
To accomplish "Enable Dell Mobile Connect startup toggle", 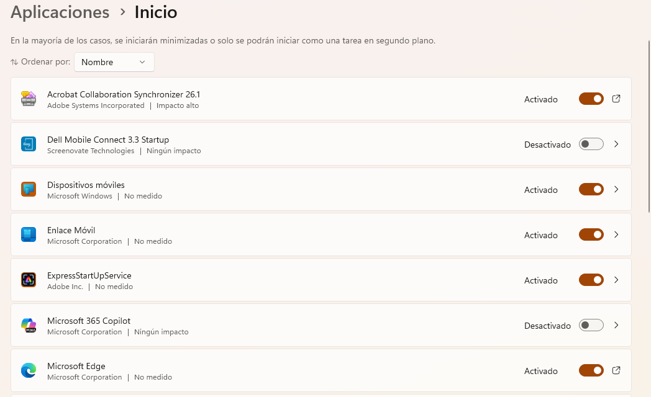I will coord(591,144).
